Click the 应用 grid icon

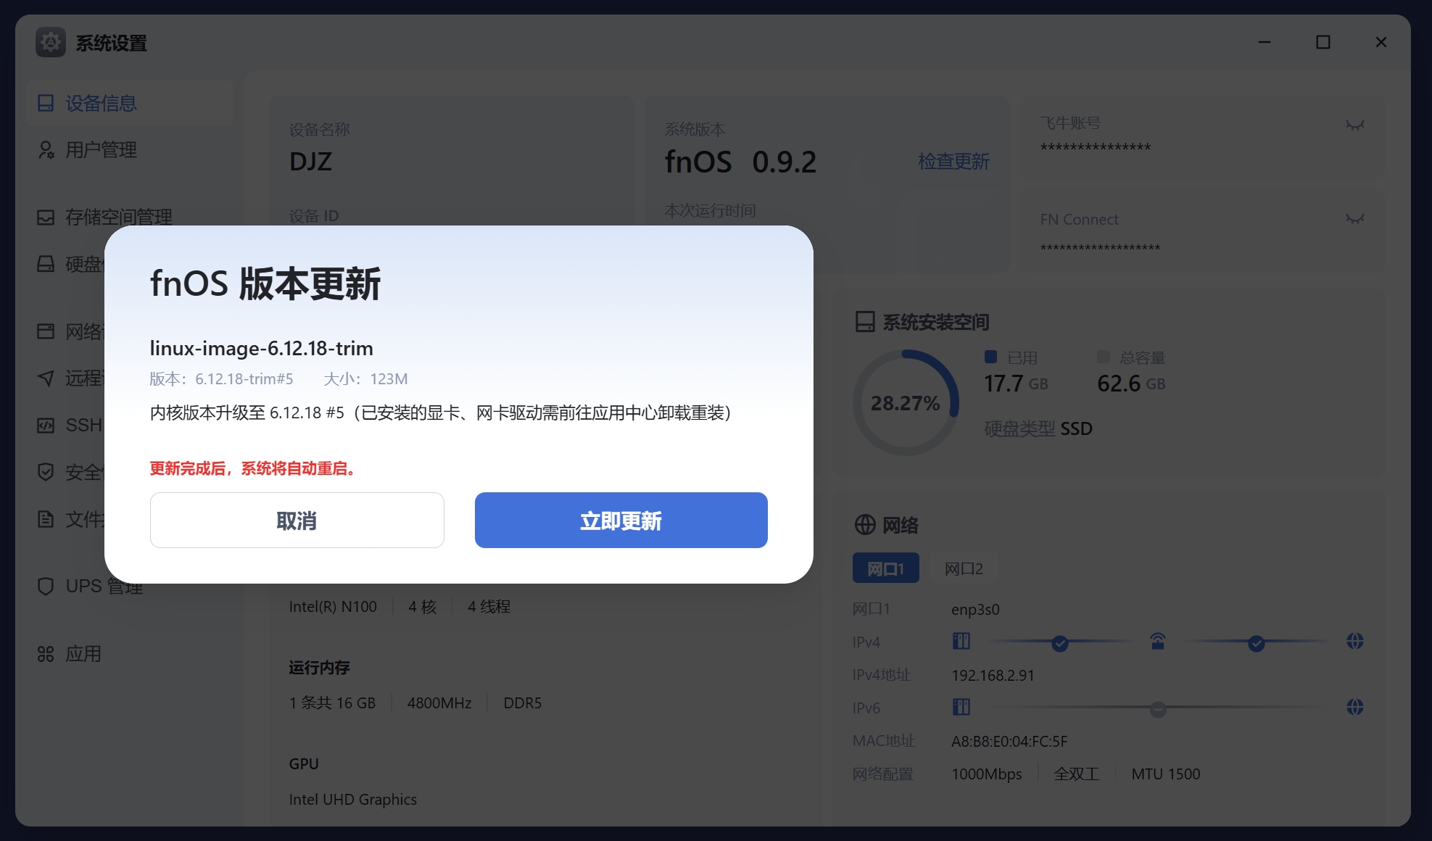tap(46, 654)
